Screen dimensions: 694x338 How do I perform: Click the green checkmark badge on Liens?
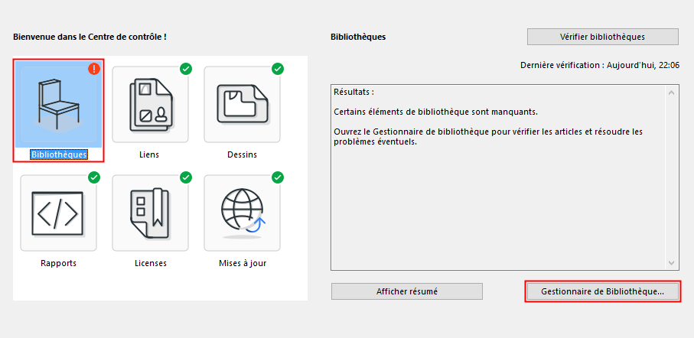pos(186,69)
